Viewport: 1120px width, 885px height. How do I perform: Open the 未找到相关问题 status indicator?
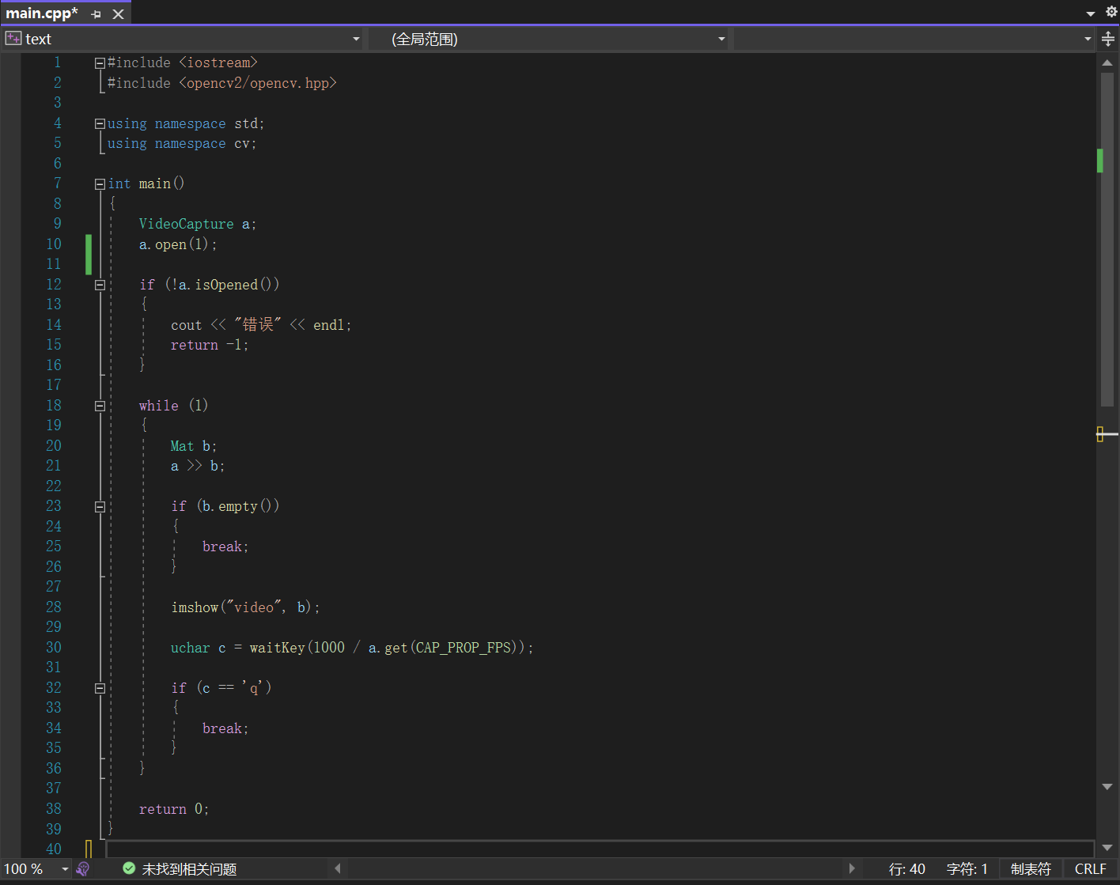189,869
